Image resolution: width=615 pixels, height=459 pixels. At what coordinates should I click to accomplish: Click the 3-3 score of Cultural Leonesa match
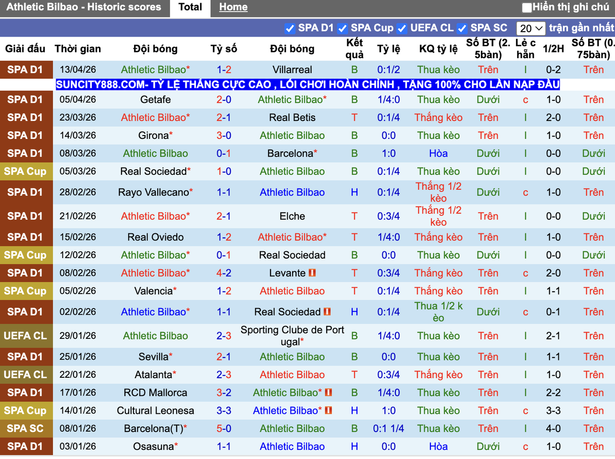224,410
